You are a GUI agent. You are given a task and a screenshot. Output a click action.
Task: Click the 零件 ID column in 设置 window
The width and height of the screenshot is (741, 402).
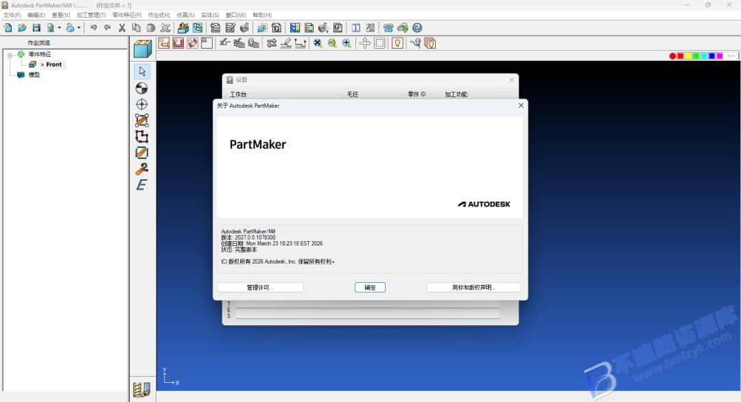coord(416,95)
